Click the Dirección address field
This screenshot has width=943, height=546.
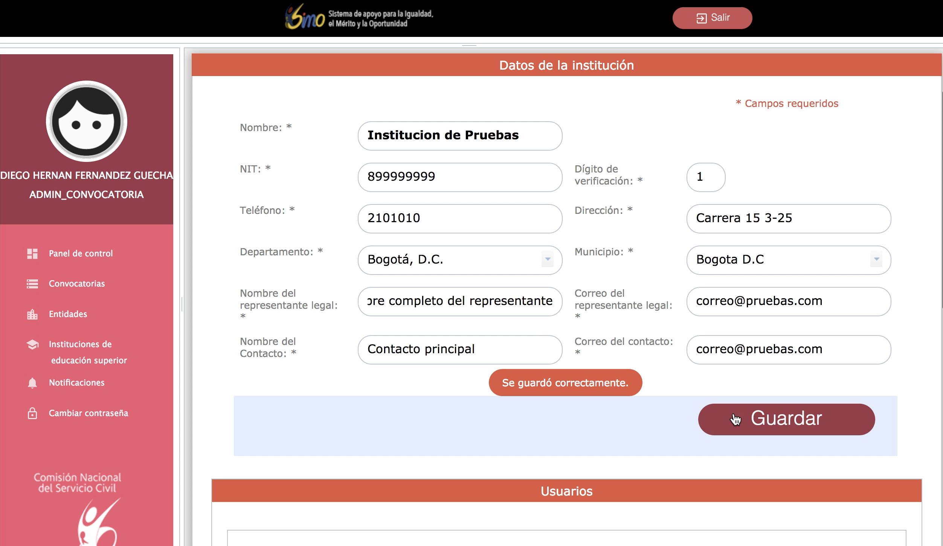788,218
